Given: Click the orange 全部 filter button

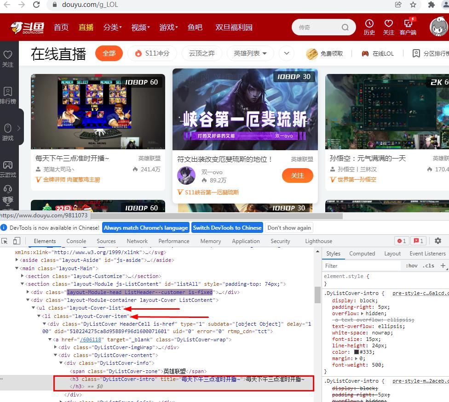Looking at the screenshot, I should click(x=109, y=53).
